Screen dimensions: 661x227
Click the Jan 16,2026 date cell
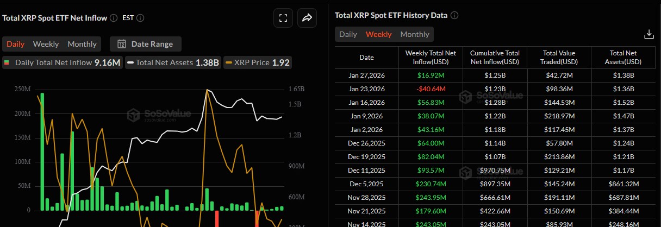click(x=367, y=103)
